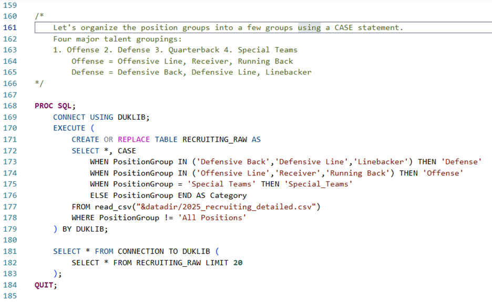
Task: Place cursor on EXECUTE keyword
Action: (69, 128)
